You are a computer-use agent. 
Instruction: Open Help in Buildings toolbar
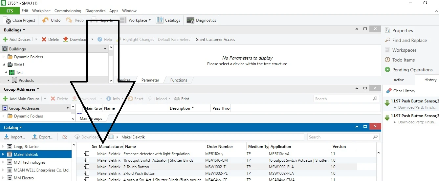click(105, 40)
